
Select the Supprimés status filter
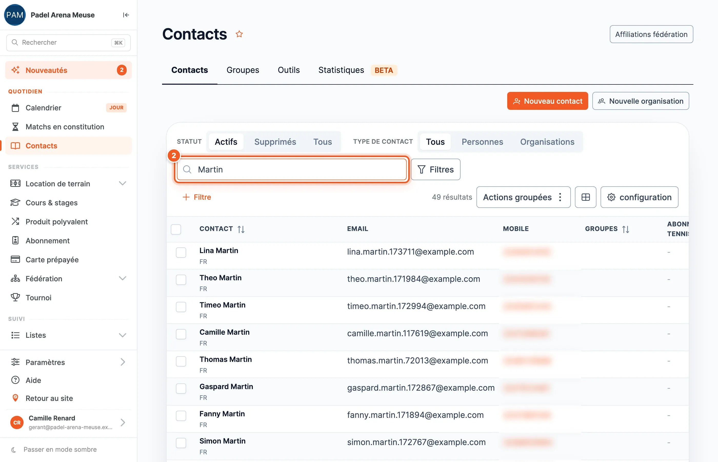coord(275,142)
